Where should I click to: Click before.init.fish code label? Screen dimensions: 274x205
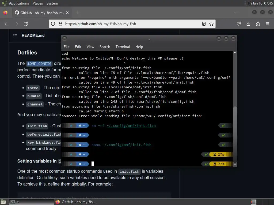click(x=43, y=135)
